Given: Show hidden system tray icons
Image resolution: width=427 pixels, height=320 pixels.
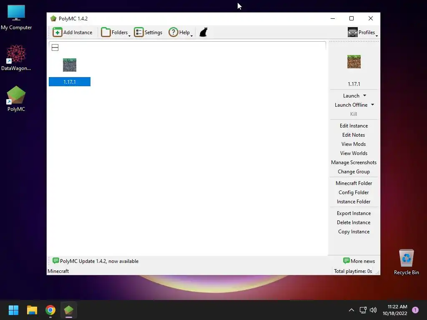Looking at the screenshot, I should pyautogui.click(x=352, y=310).
